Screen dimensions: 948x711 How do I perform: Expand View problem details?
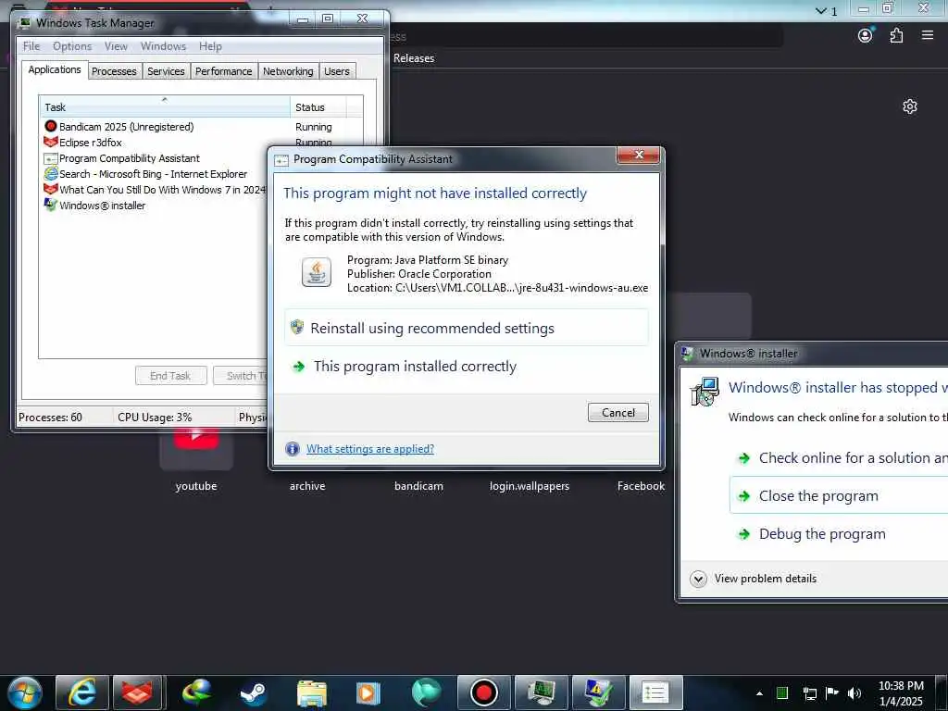pyautogui.click(x=754, y=579)
